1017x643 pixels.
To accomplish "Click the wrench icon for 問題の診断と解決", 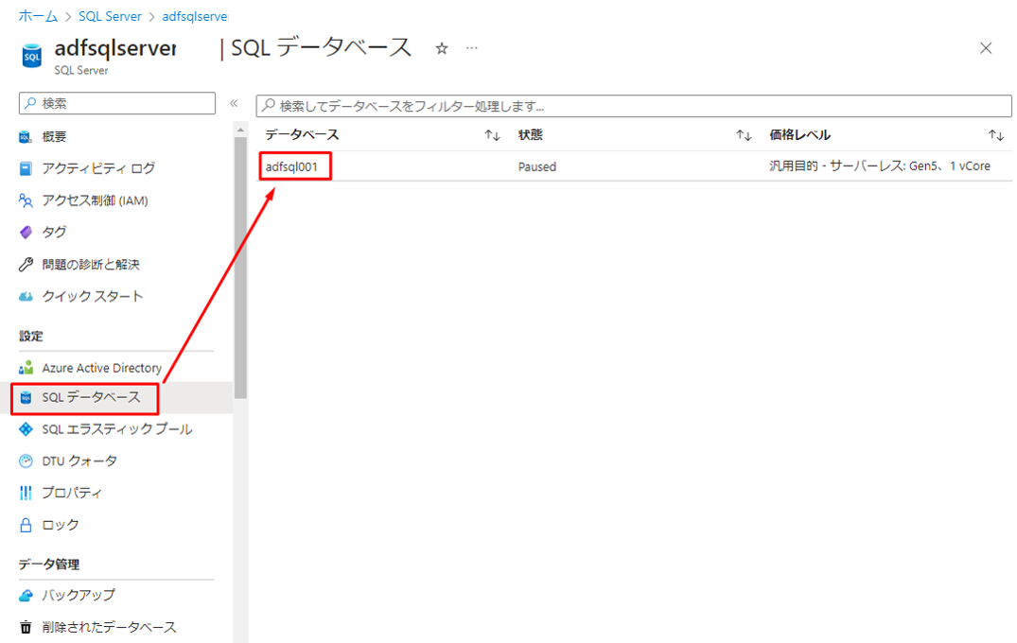I will tap(26, 264).
